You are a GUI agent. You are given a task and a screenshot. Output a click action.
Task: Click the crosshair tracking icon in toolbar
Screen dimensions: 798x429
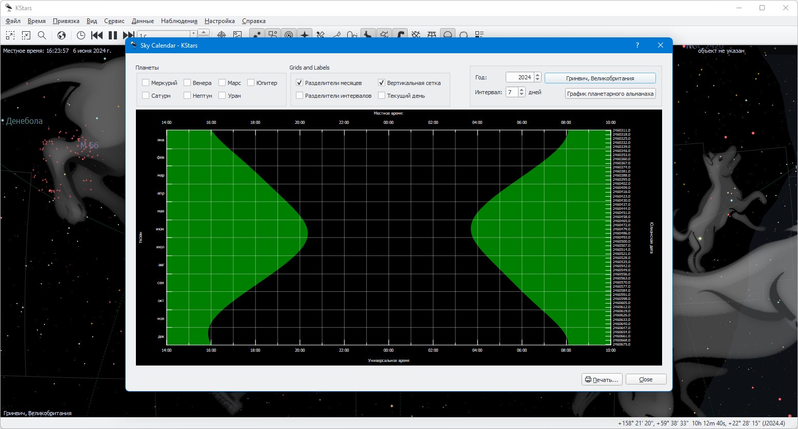pos(222,35)
